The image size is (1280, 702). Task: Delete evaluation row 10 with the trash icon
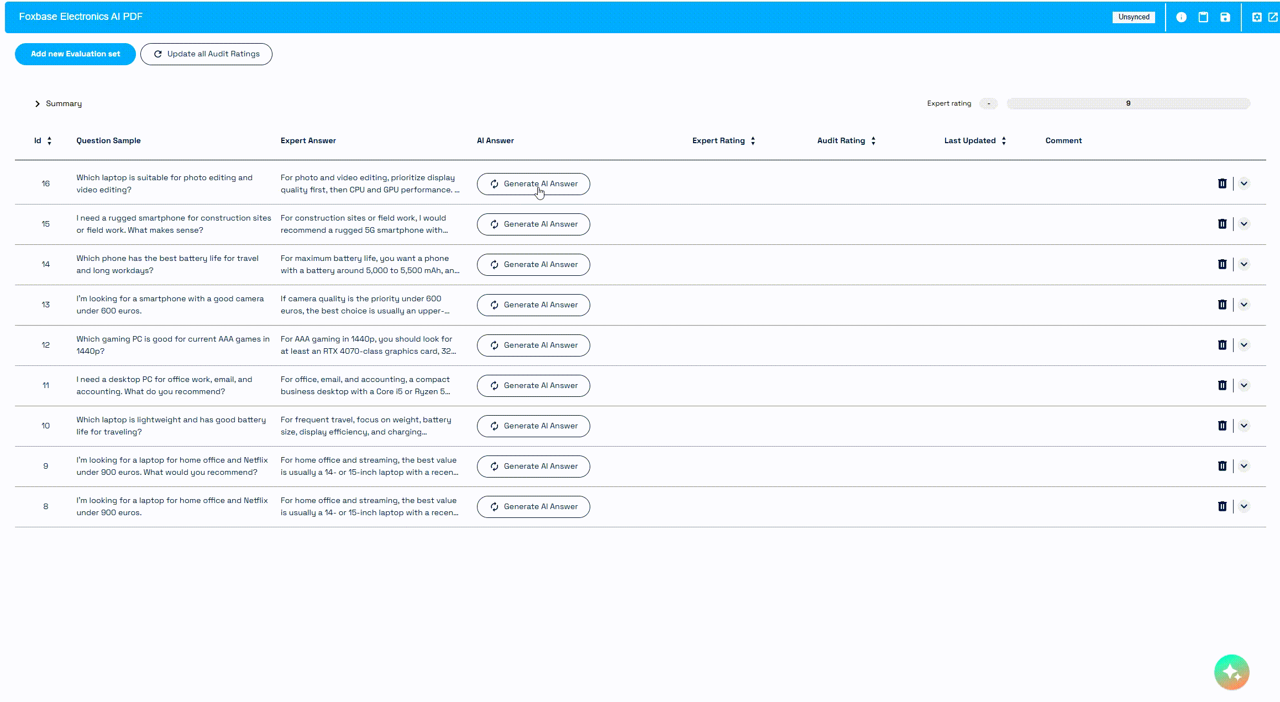[1222, 426]
